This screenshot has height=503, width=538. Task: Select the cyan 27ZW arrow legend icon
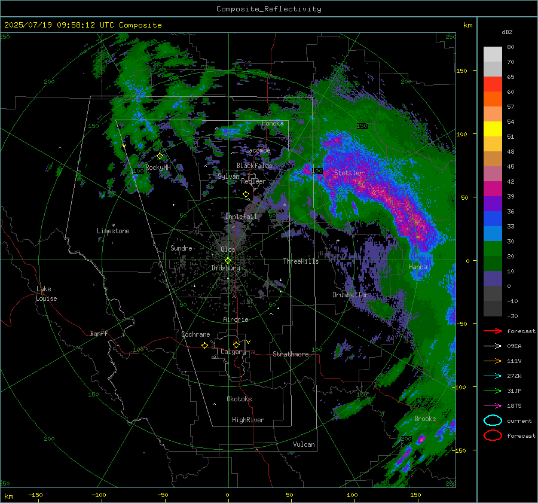point(493,376)
